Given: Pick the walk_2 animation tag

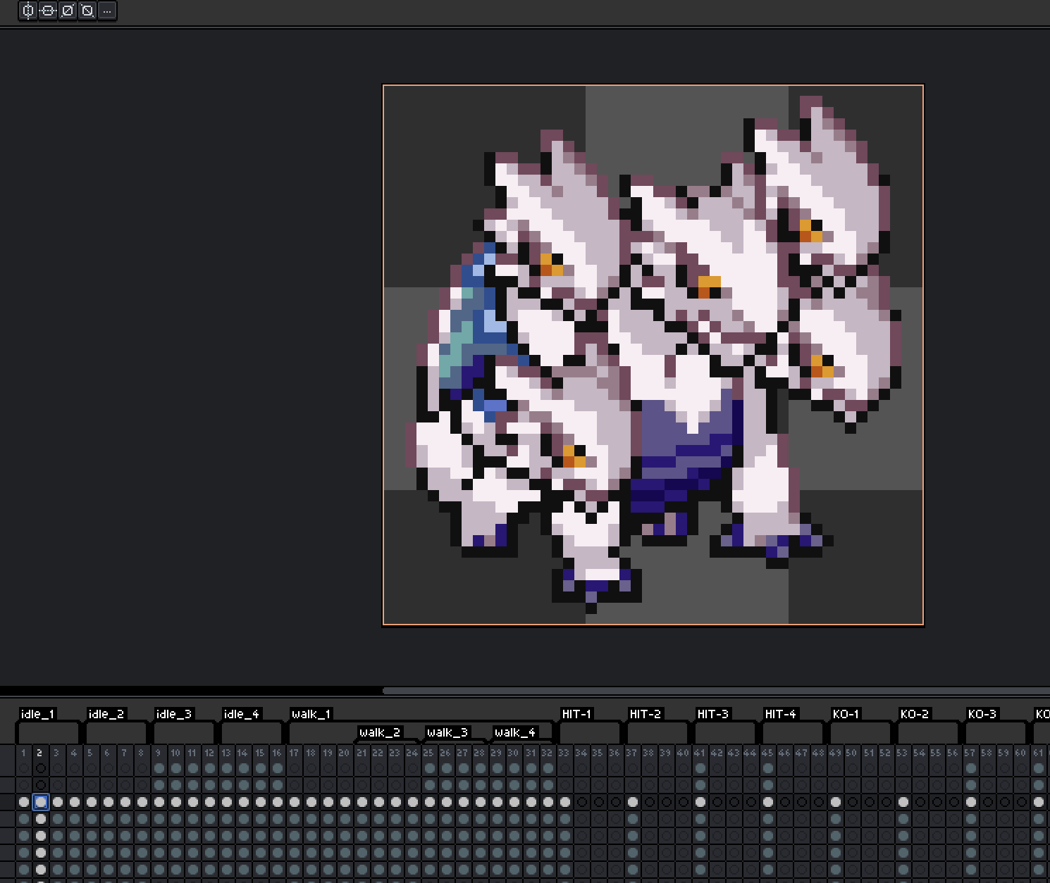Looking at the screenshot, I should coord(379,732).
